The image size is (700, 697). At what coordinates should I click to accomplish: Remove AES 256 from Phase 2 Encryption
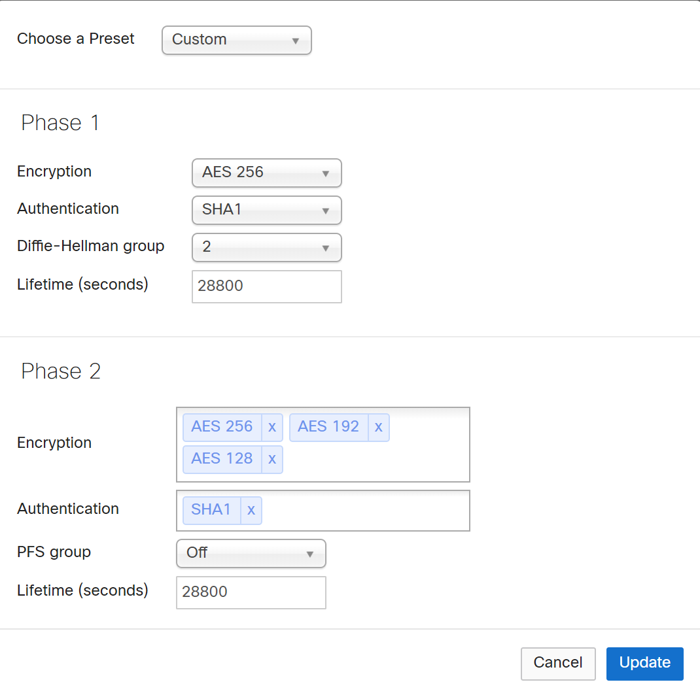point(272,427)
